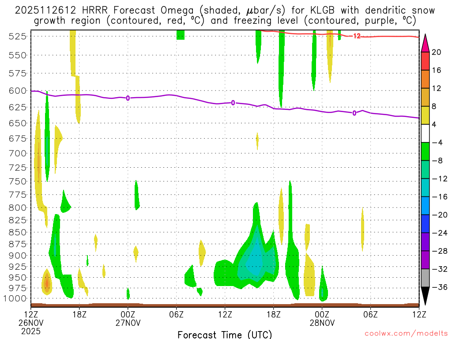This screenshot has height=339, width=452.
Task: Click the 525 pressure axis label
Action: 18,37
